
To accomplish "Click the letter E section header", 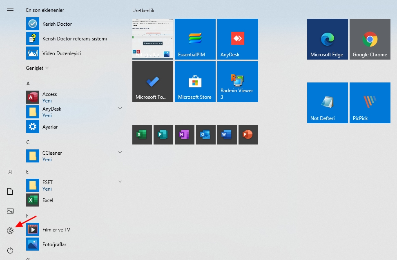I will (27, 172).
